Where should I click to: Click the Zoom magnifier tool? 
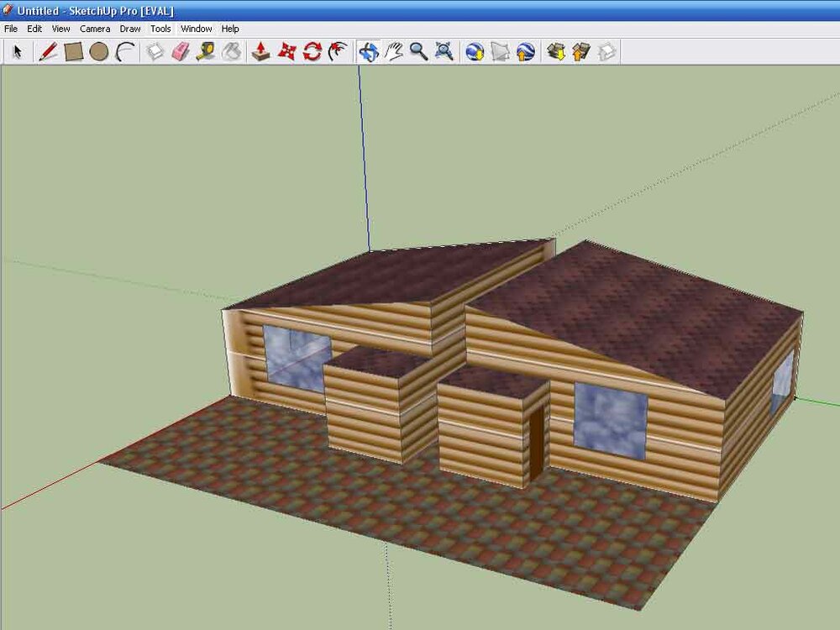coord(418,52)
